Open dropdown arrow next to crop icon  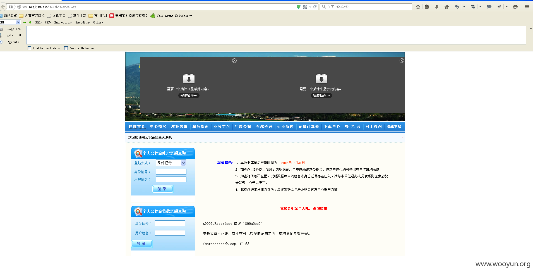tap(480, 7)
